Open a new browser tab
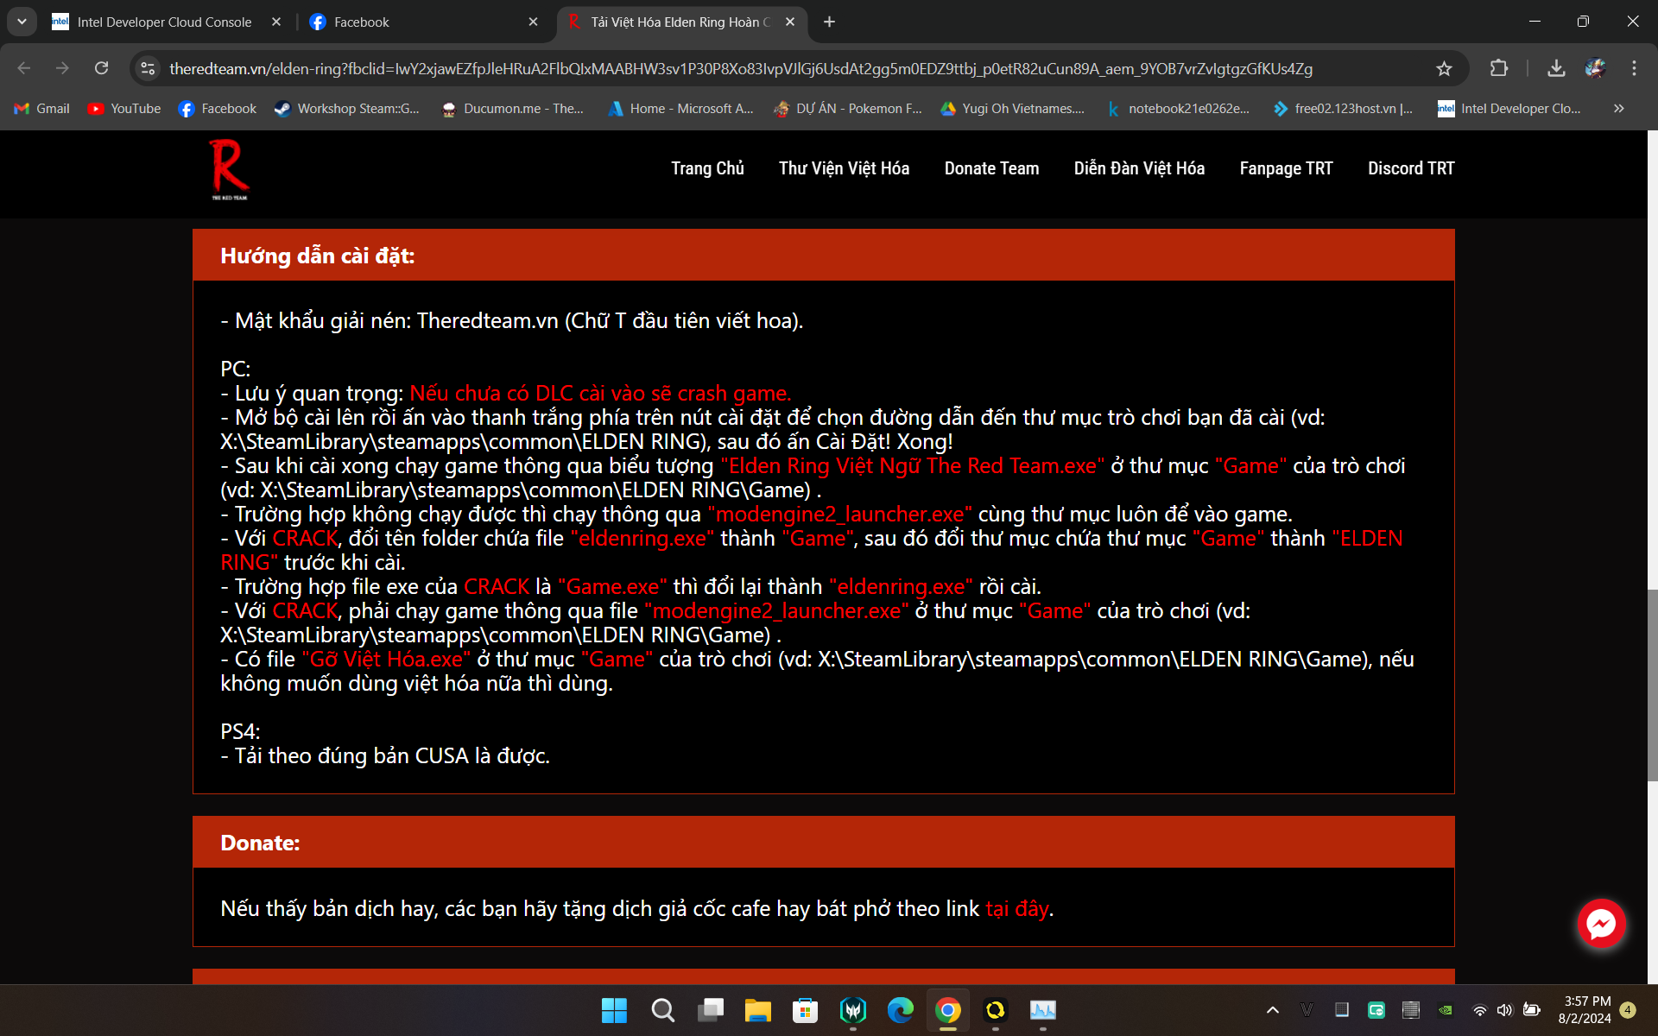Image resolution: width=1658 pixels, height=1036 pixels. [829, 22]
